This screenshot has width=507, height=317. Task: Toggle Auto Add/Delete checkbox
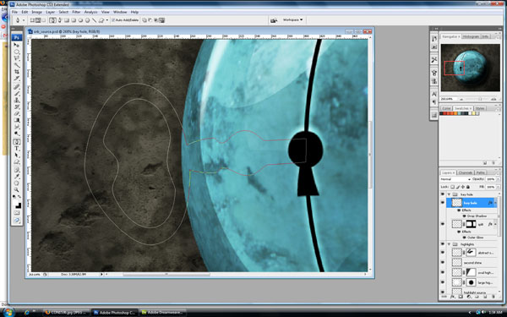[113, 20]
